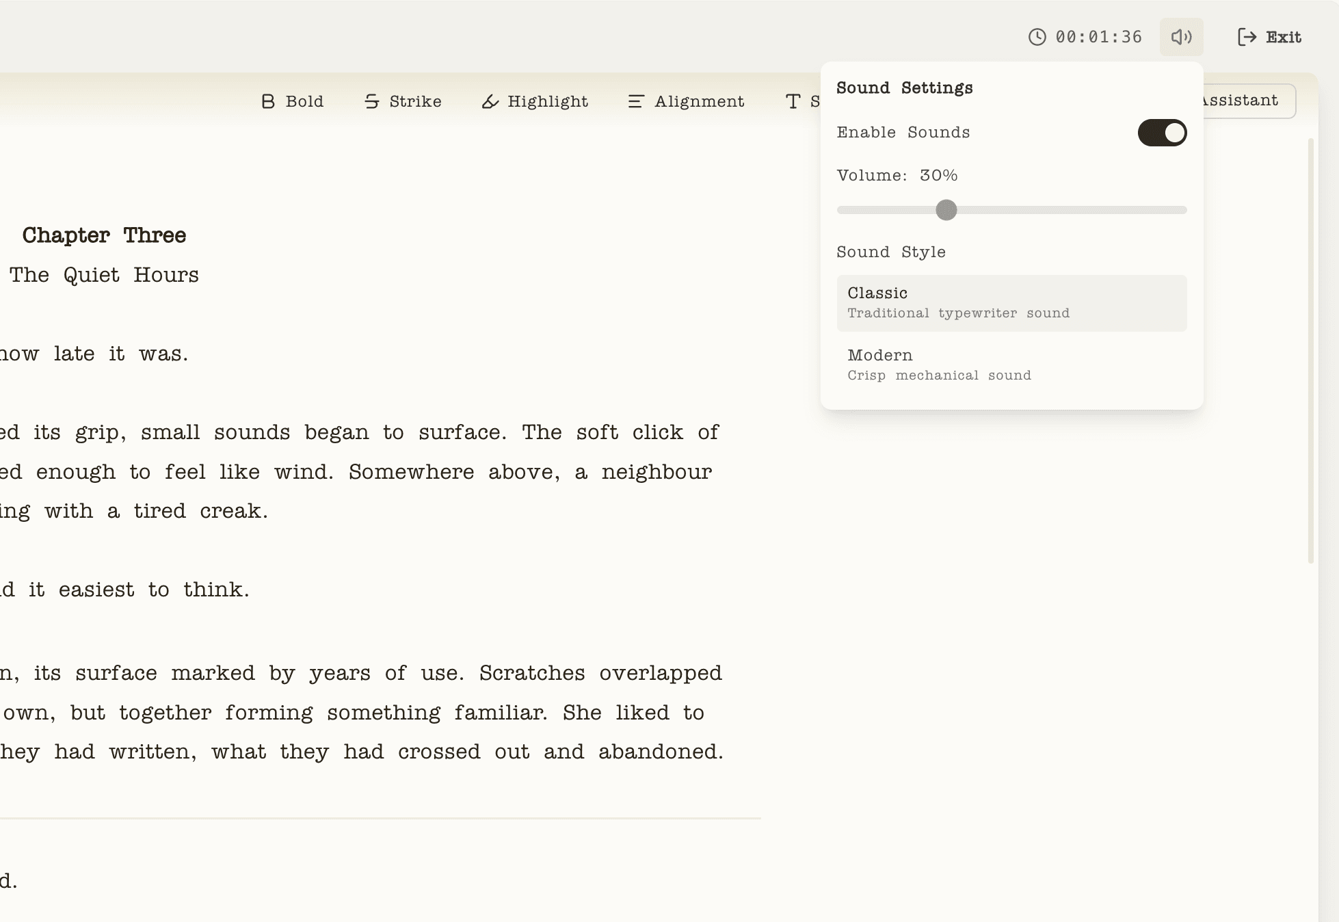
Task: Open the Alignment options menu
Action: pyautogui.click(x=699, y=101)
